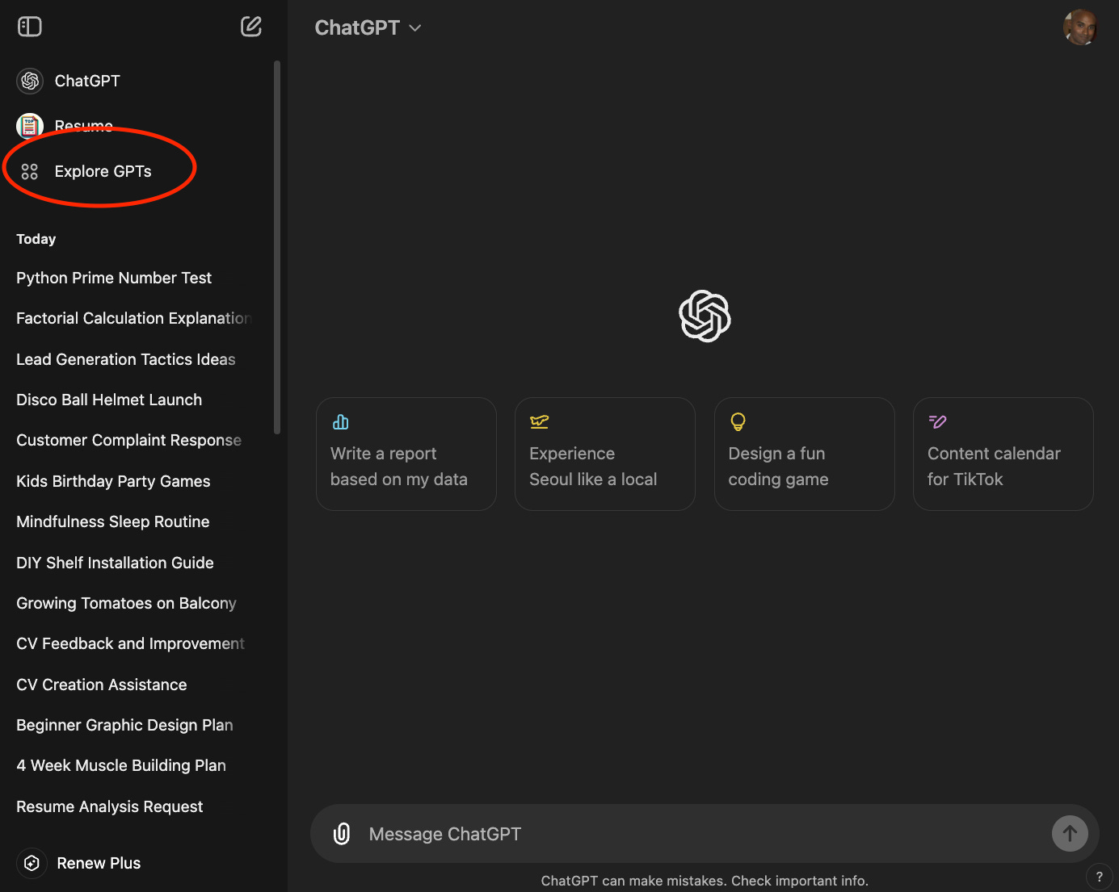Open the 'Lead Generation Tactics Ideas' chat
Screen dimensions: 1119x892
(x=126, y=359)
